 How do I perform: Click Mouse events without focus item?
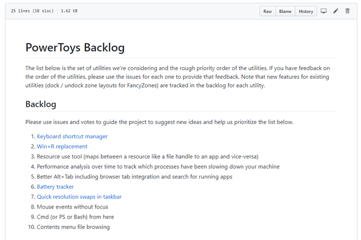click(x=72, y=207)
